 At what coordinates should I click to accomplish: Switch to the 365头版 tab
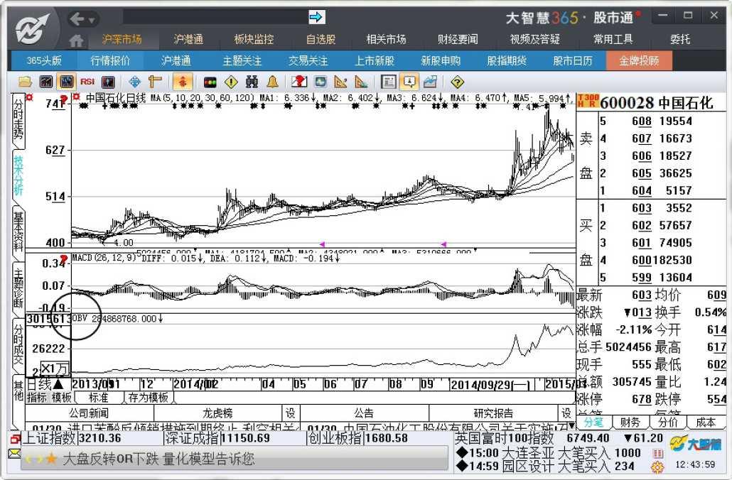tap(44, 60)
